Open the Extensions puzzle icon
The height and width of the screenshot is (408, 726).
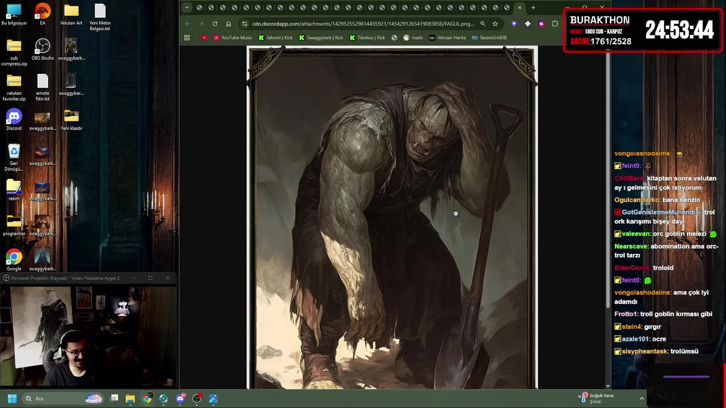[x=555, y=24]
